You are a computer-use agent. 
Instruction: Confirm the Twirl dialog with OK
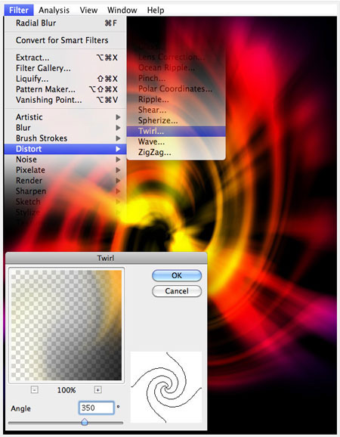click(177, 276)
